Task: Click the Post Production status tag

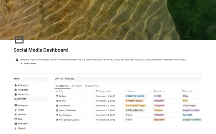Action: click(134, 101)
